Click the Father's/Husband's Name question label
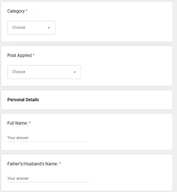The image size is (177, 192). tap(33, 164)
